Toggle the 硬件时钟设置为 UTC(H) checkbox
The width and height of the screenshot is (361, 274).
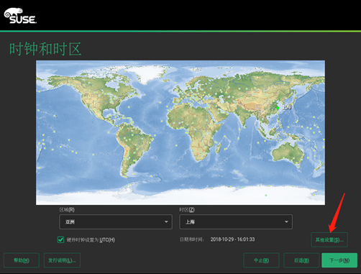pyautogui.click(x=60, y=239)
